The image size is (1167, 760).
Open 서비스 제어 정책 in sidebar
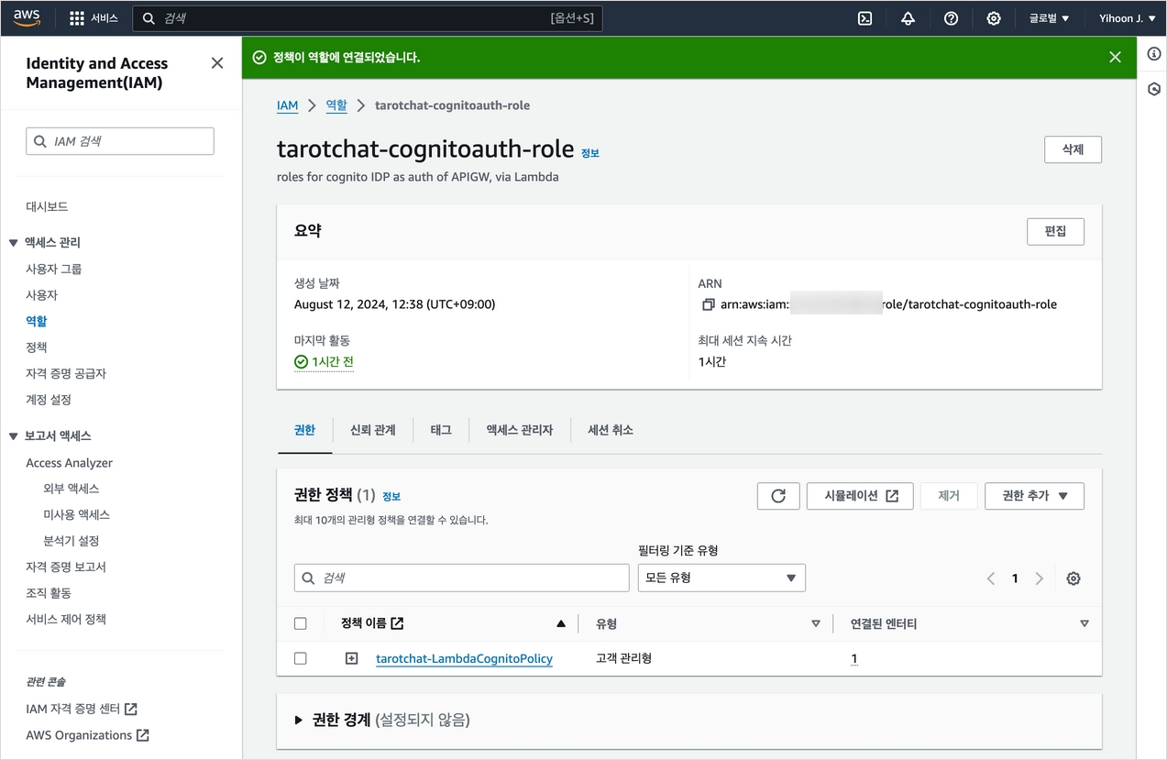pos(66,620)
